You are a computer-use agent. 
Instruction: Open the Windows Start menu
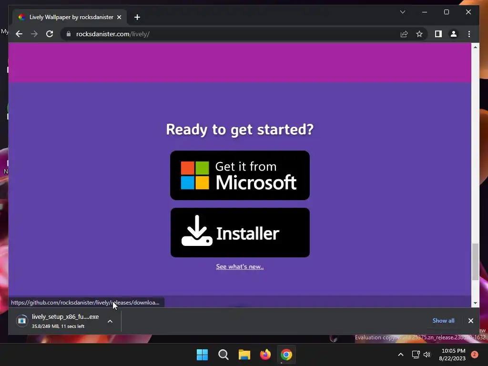pyautogui.click(x=202, y=355)
